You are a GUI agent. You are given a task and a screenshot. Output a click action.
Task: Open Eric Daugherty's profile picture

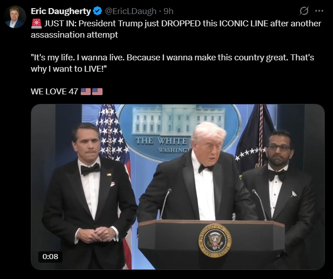pyautogui.click(x=15, y=17)
